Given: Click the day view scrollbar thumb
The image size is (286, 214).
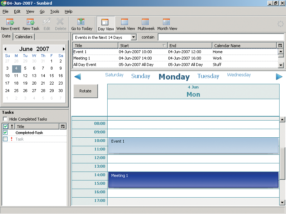Looking at the screenshot, I should [282, 163].
